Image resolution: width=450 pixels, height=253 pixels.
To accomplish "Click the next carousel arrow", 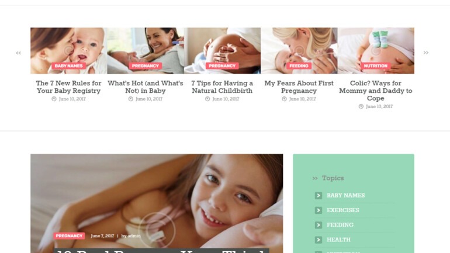I will click(426, 53).
